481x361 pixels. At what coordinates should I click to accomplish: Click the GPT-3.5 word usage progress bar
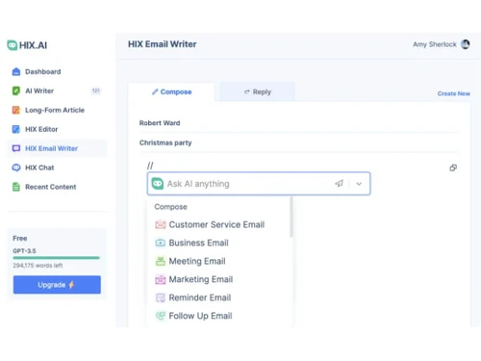[x=56, y=258]
